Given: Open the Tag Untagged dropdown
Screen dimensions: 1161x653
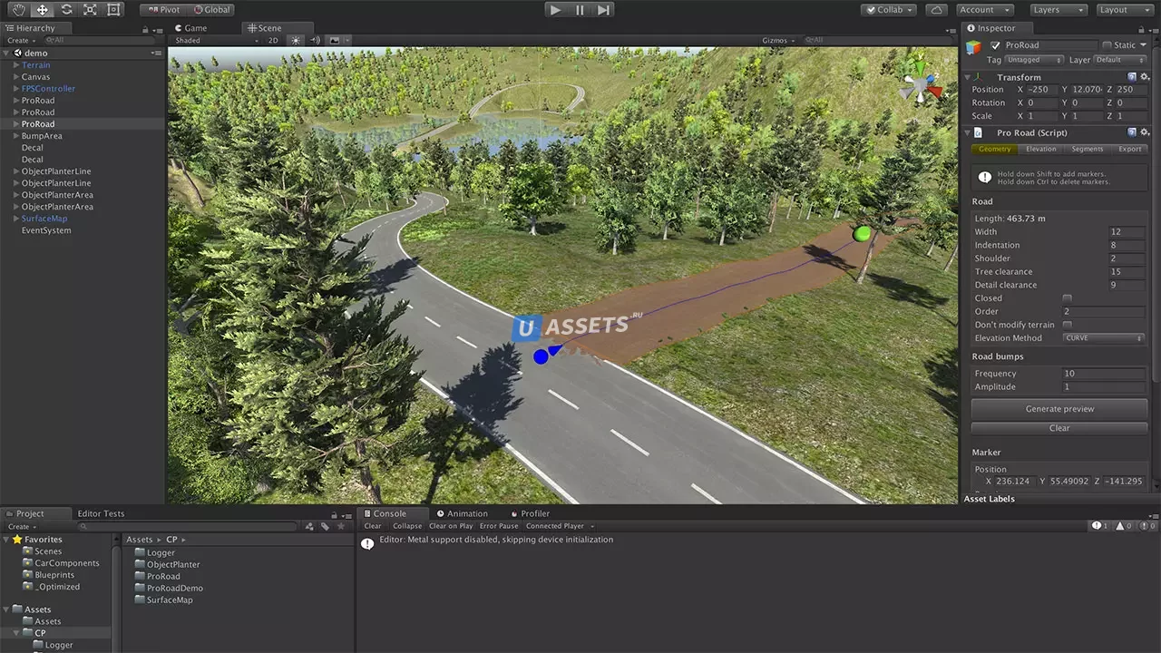Looking at the screenshot, I should click(1034, 60).
